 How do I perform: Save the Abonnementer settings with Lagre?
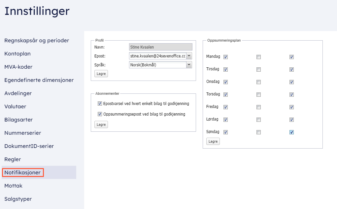pyautogui.click(x=101, y=124)
